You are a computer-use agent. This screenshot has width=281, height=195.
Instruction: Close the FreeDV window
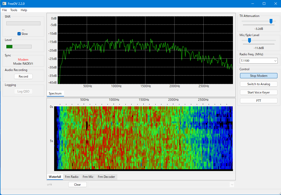click(275, 4)
